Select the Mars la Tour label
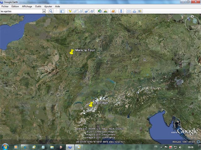Viewport: 201px width, 150px height. pyautogui.click(x=85, y=50)
